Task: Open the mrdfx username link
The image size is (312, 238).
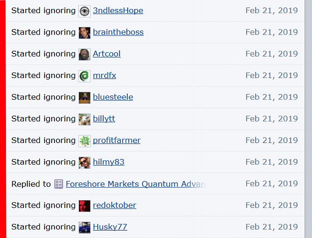Action: 104,75
